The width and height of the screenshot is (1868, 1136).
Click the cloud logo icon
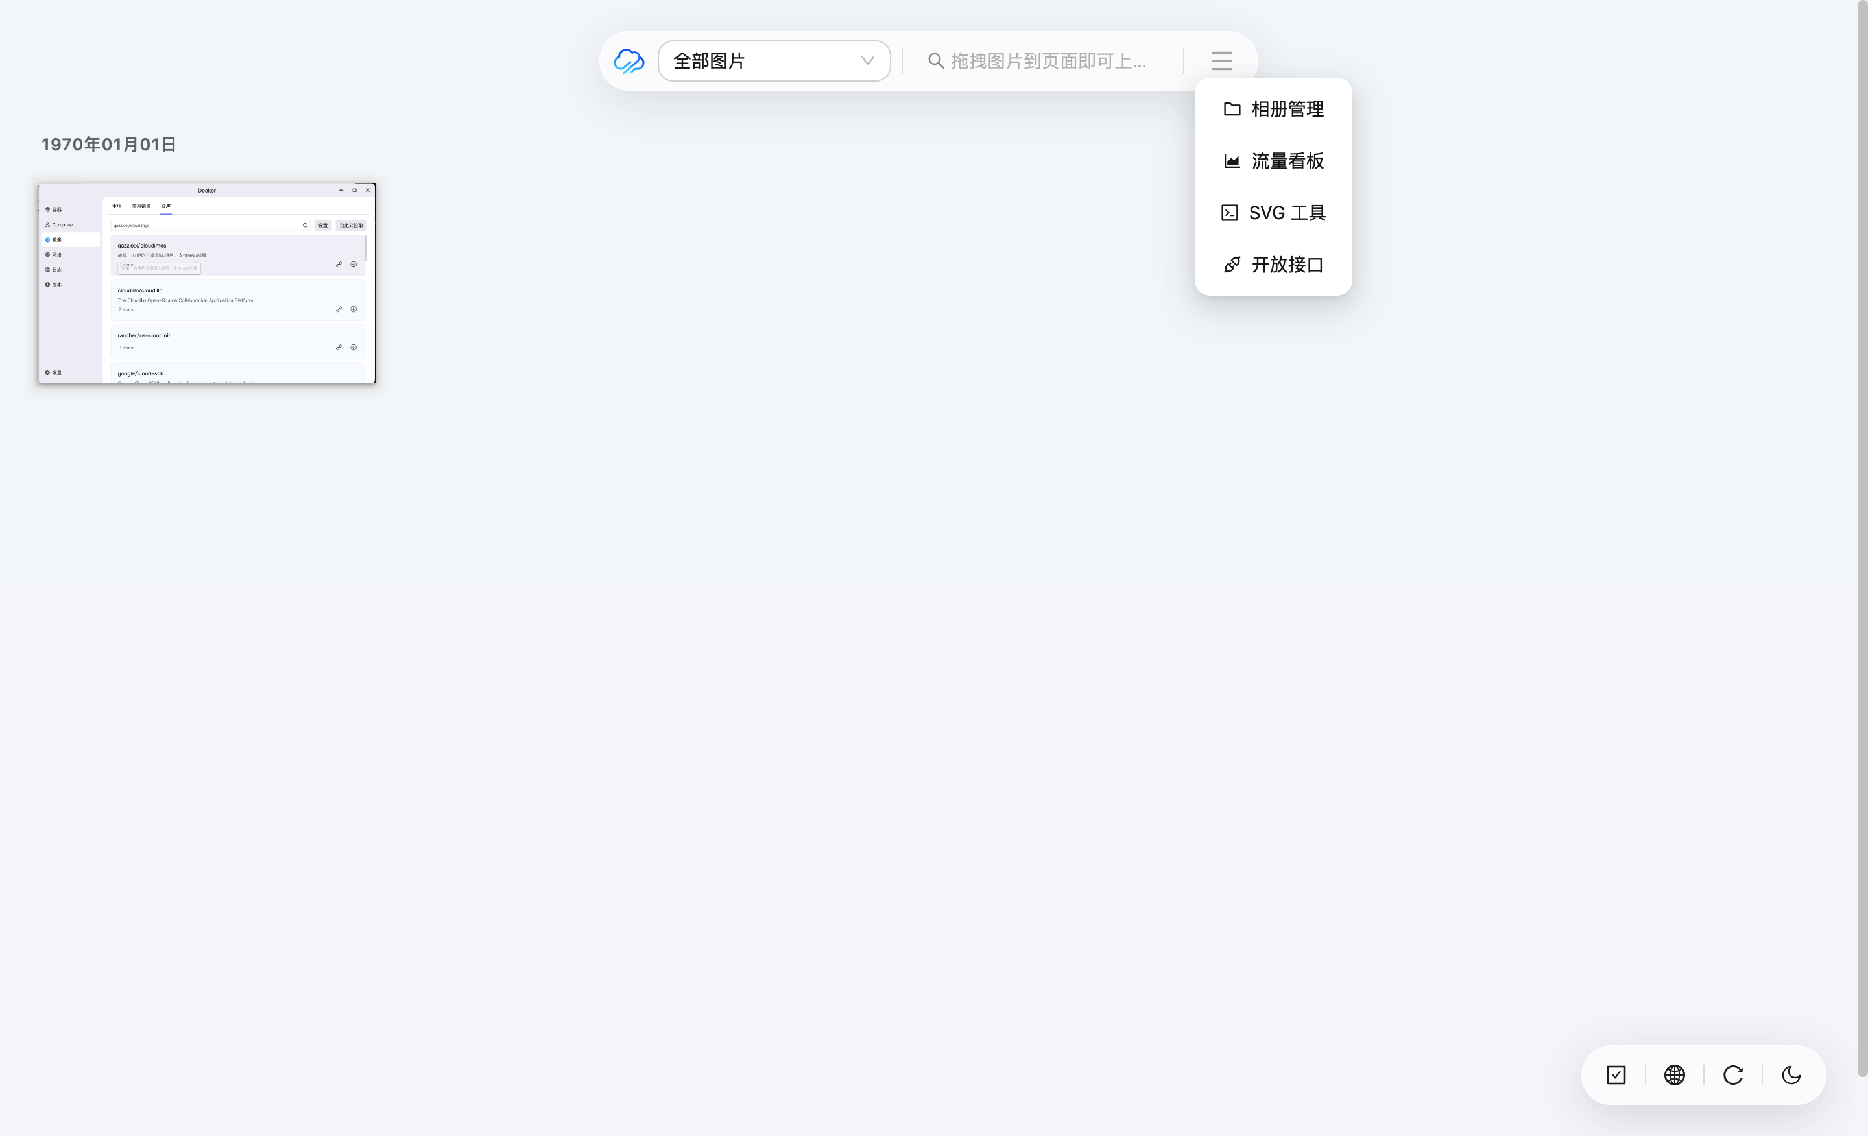click(628, 61)
